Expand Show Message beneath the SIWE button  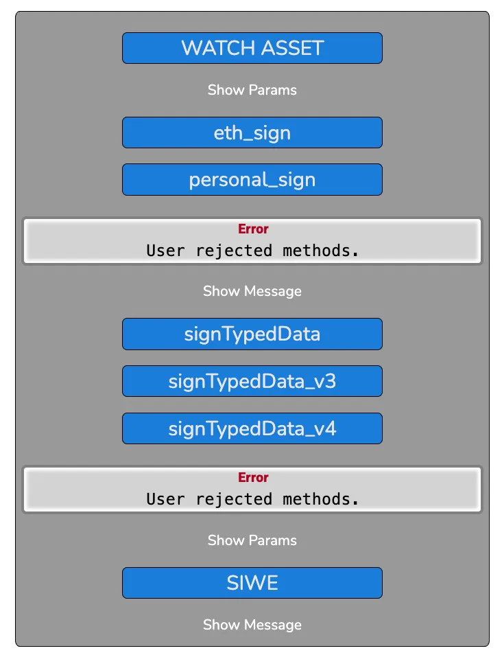(x=252, y=625)
